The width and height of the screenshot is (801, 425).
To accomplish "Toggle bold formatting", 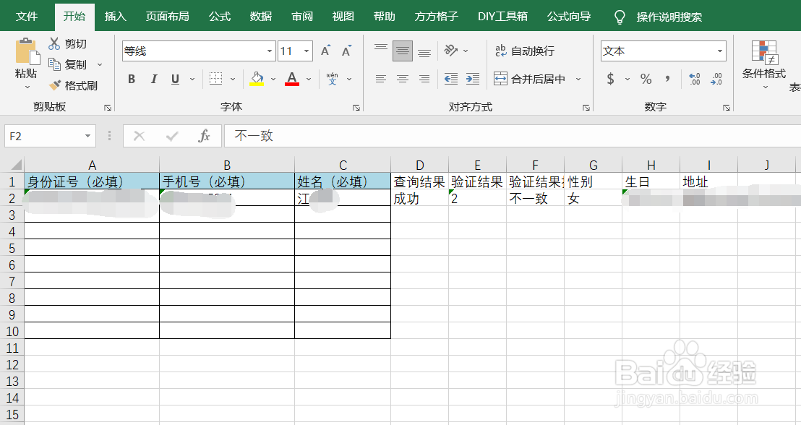I will coord(131,80).
